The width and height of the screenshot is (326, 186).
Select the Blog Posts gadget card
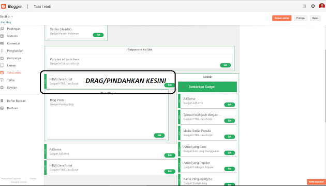pos(107,117)
